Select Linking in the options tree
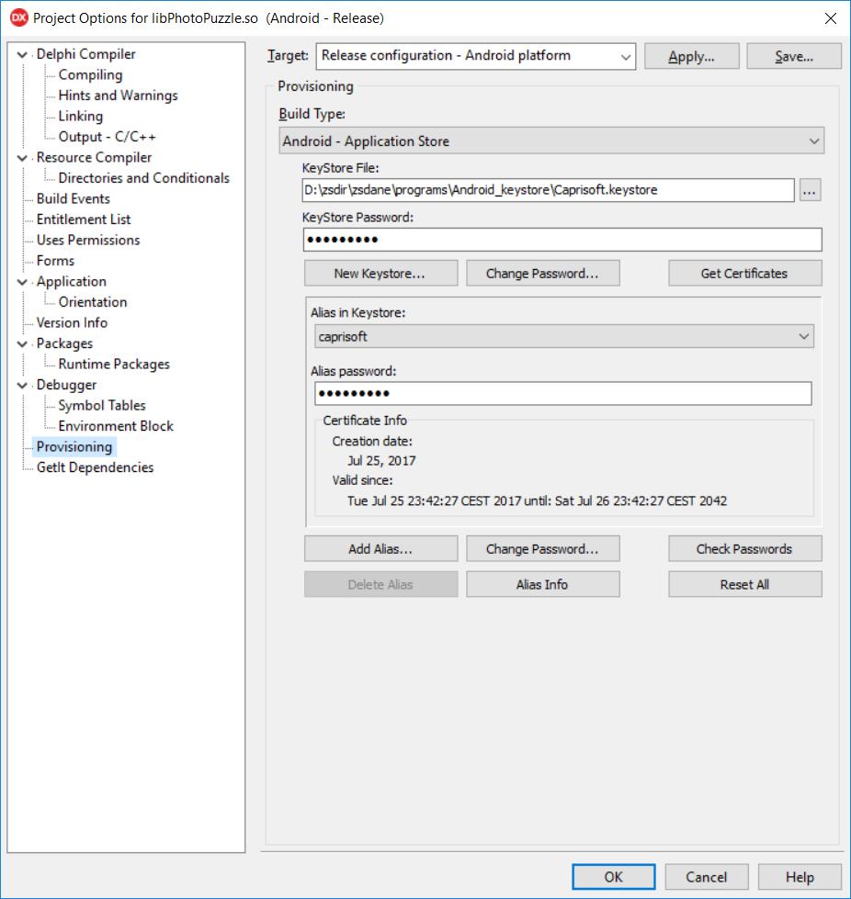Image resolution: width=851 pixels, height=899 pixels. [80, 116]
